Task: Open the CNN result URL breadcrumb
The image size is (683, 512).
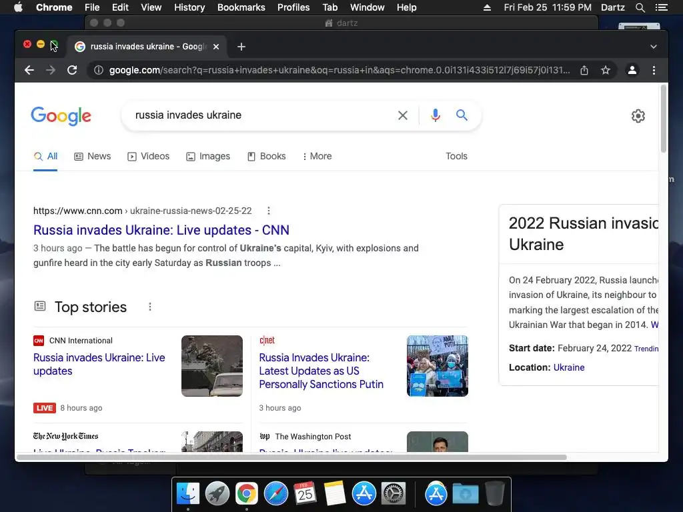Action: [x=143, y=211]
